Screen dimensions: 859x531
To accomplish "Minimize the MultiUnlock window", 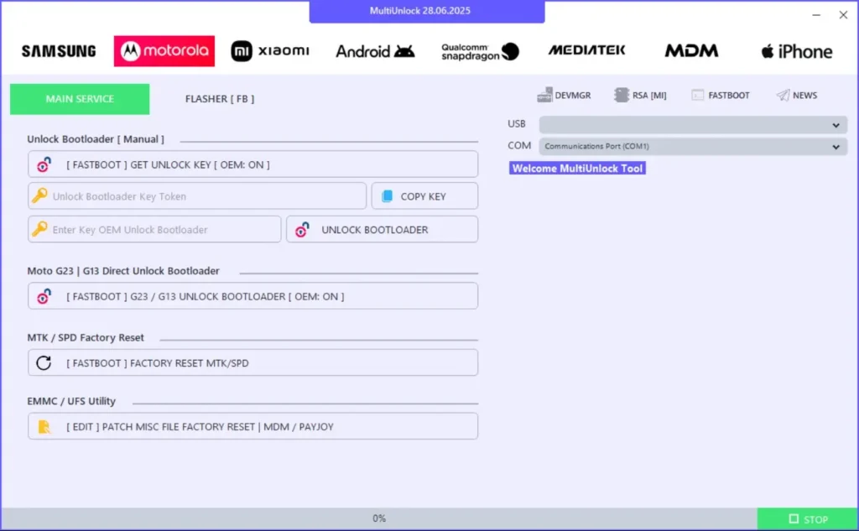I will (x=816, y=15).
